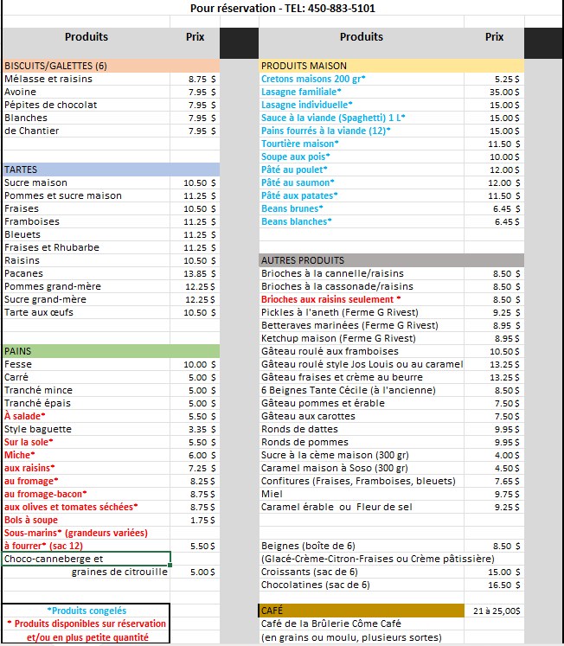Select the BISCUITS/GALETTES (6) header cell
The height and width of the screenshot is (646, 564).
[x=112, y=66]
